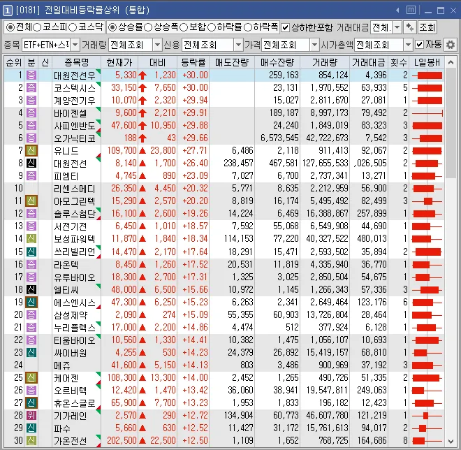
Task: Click the daily candle bar for 바이젠셀
Action: click(x=427, y=113)
